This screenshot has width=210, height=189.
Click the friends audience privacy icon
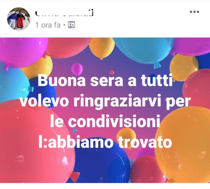[x=71, y=25]
